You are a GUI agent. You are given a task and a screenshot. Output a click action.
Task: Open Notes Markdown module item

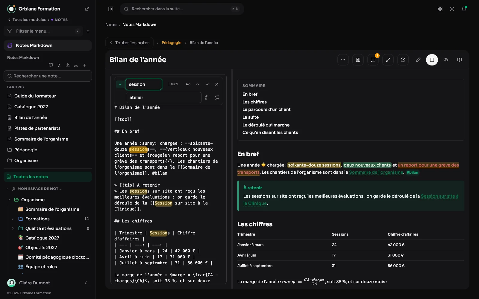click(48, 45)
